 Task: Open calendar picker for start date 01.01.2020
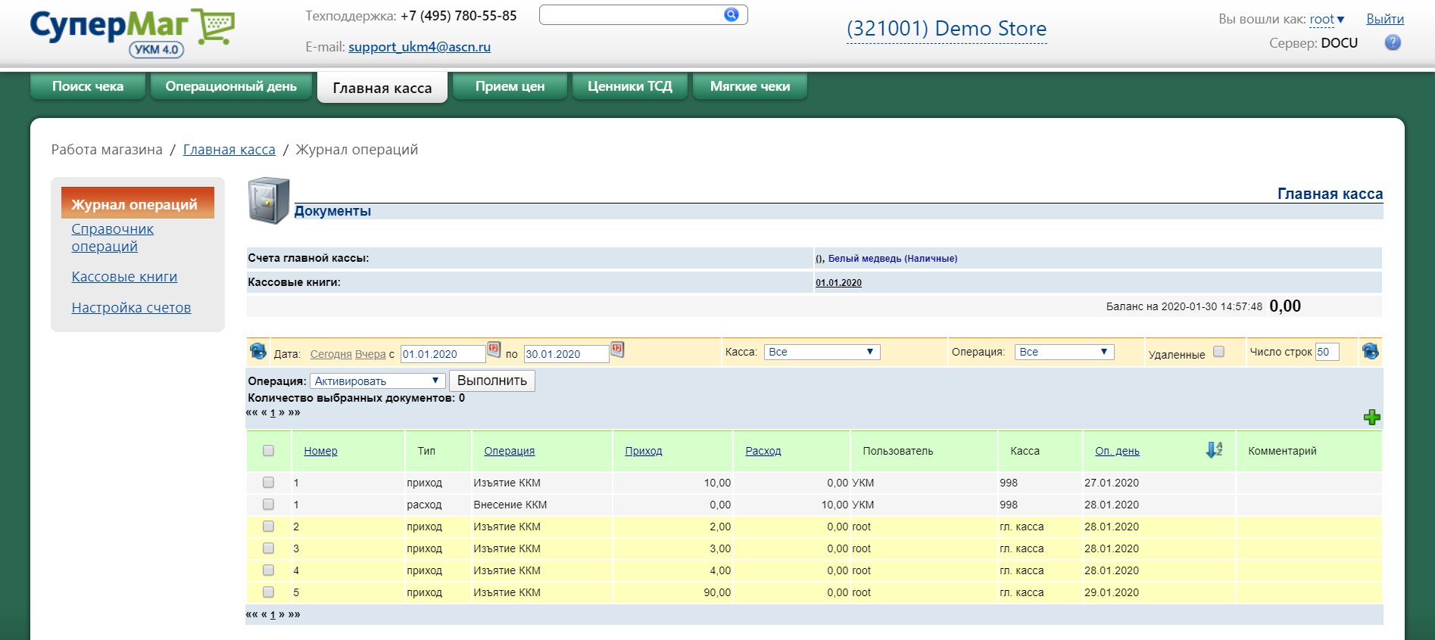pos(494,350)
